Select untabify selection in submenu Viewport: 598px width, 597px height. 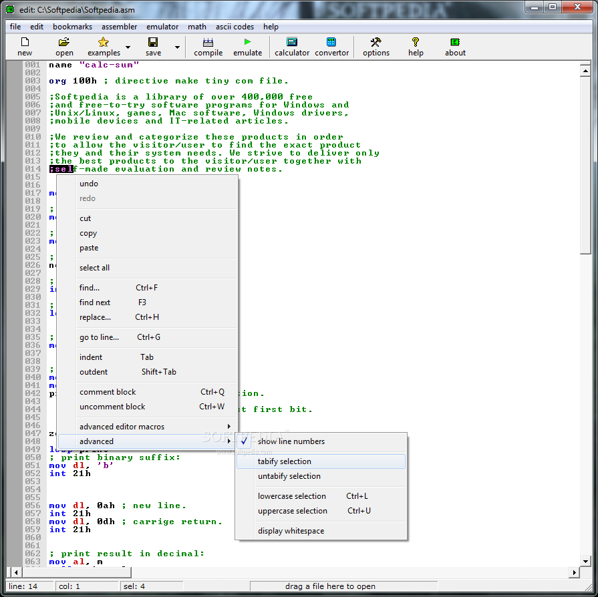click(321, 476)
